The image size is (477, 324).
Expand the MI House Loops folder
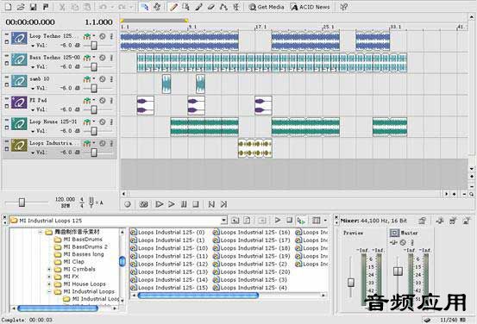coord(49,284)
